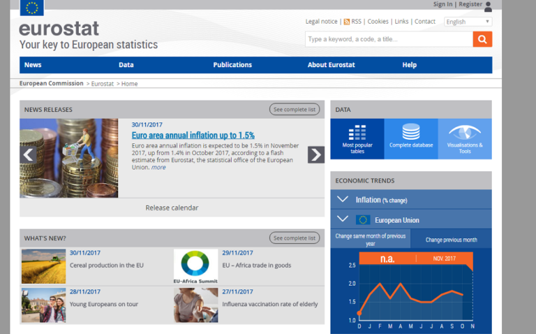Screen dimensions: 536x334
Task: Open Influenza vaccination rate of elderly article
Action: pyautogui.click(x=270, y=304)
